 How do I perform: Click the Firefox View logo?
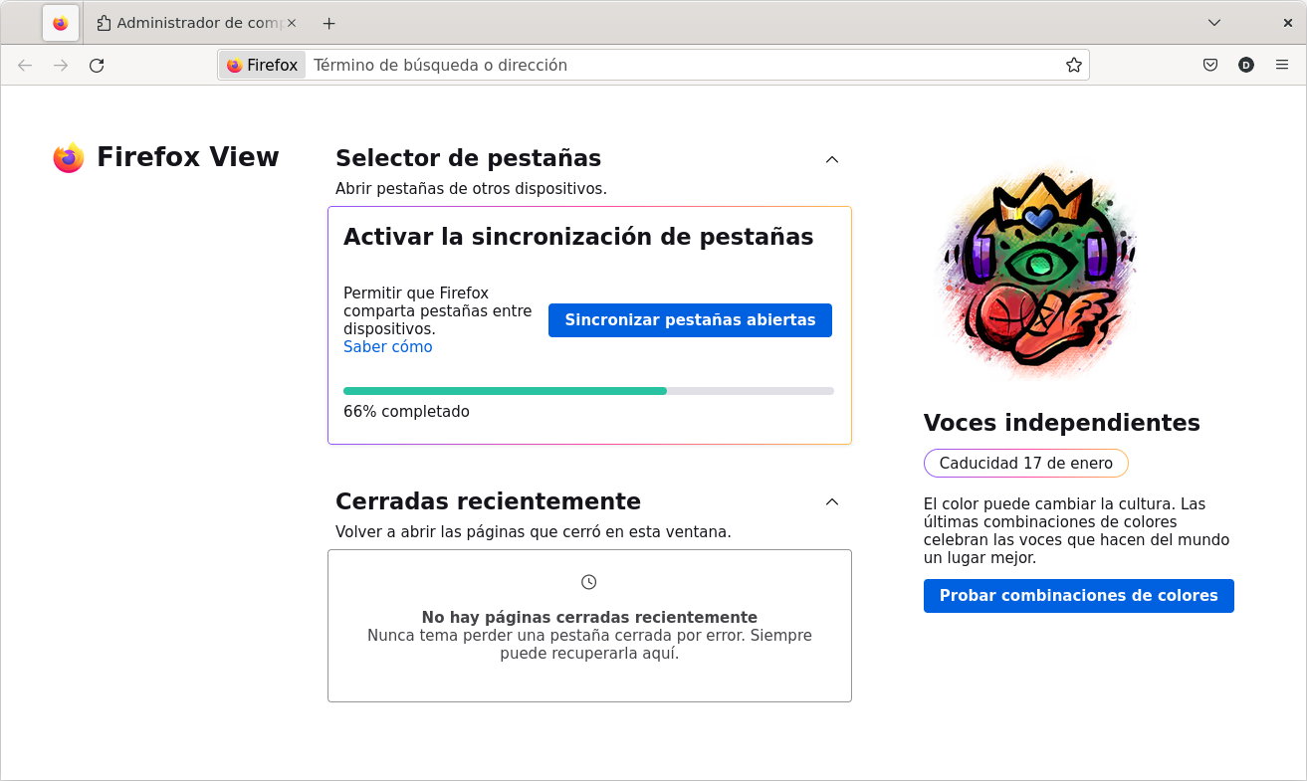pyautogui.click(x=69, y=158)
